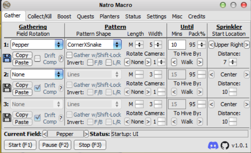This screenshot has height=153, width=251.
Task: Click the Start (F1) button
Action: 20,145
